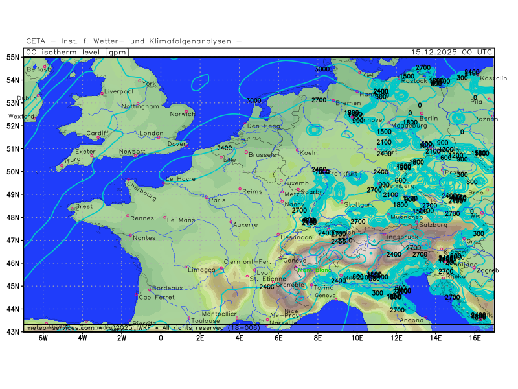Click the York city name label
The width and height of the screenshot is (518, 389).
coord(149,84)
